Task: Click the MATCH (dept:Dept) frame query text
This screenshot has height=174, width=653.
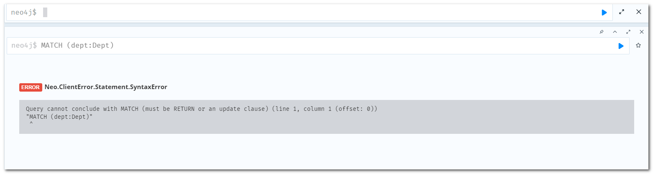Action: [x=77, y=46]
